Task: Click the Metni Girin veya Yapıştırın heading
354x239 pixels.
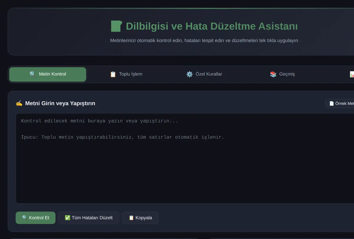Action: pyautogui.click(x=55, y=103)
